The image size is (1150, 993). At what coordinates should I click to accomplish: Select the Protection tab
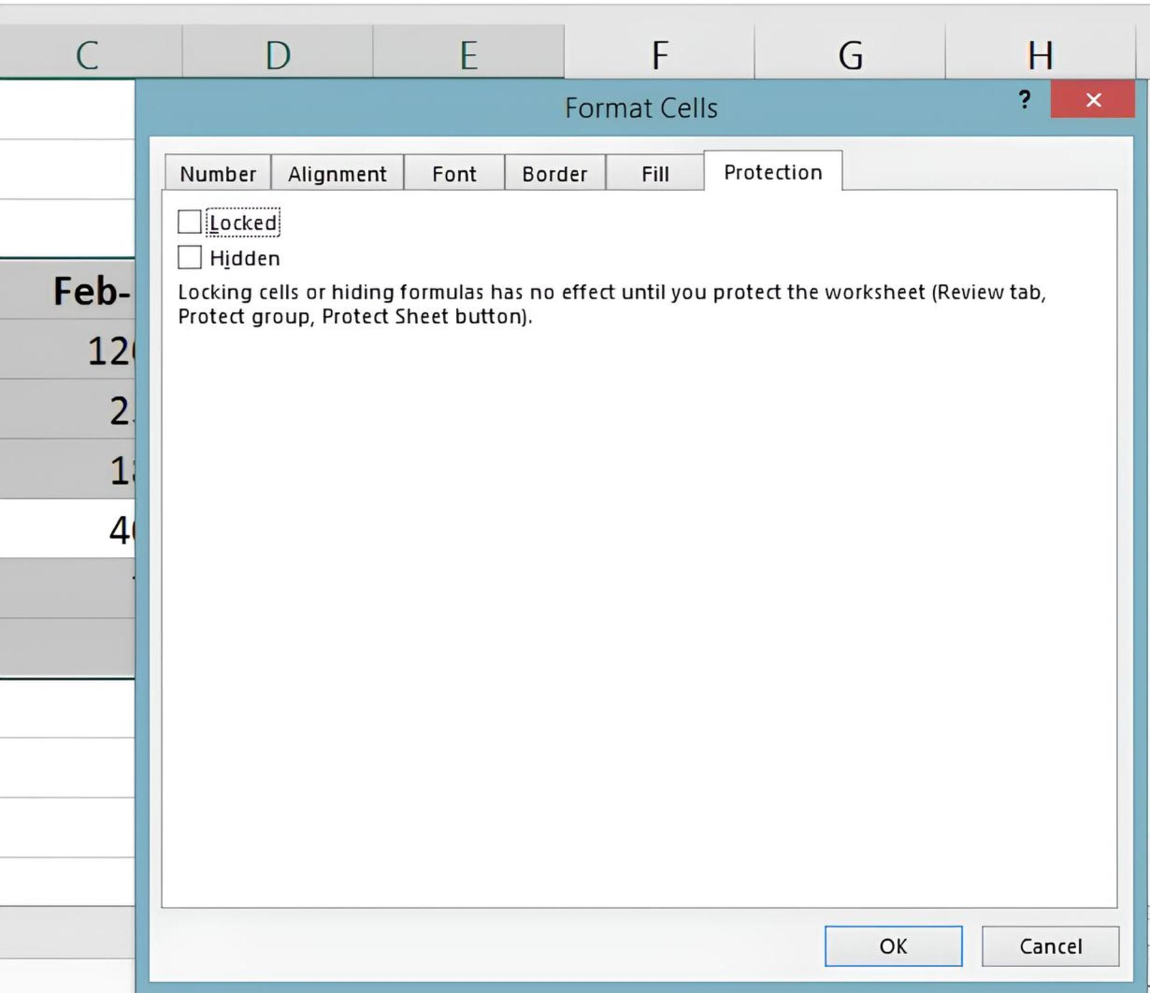click(773, 172)
